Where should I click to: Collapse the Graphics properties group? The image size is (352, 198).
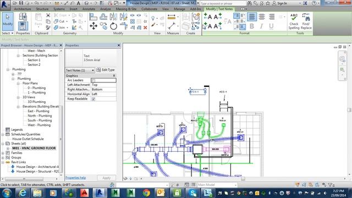[114, 76]
